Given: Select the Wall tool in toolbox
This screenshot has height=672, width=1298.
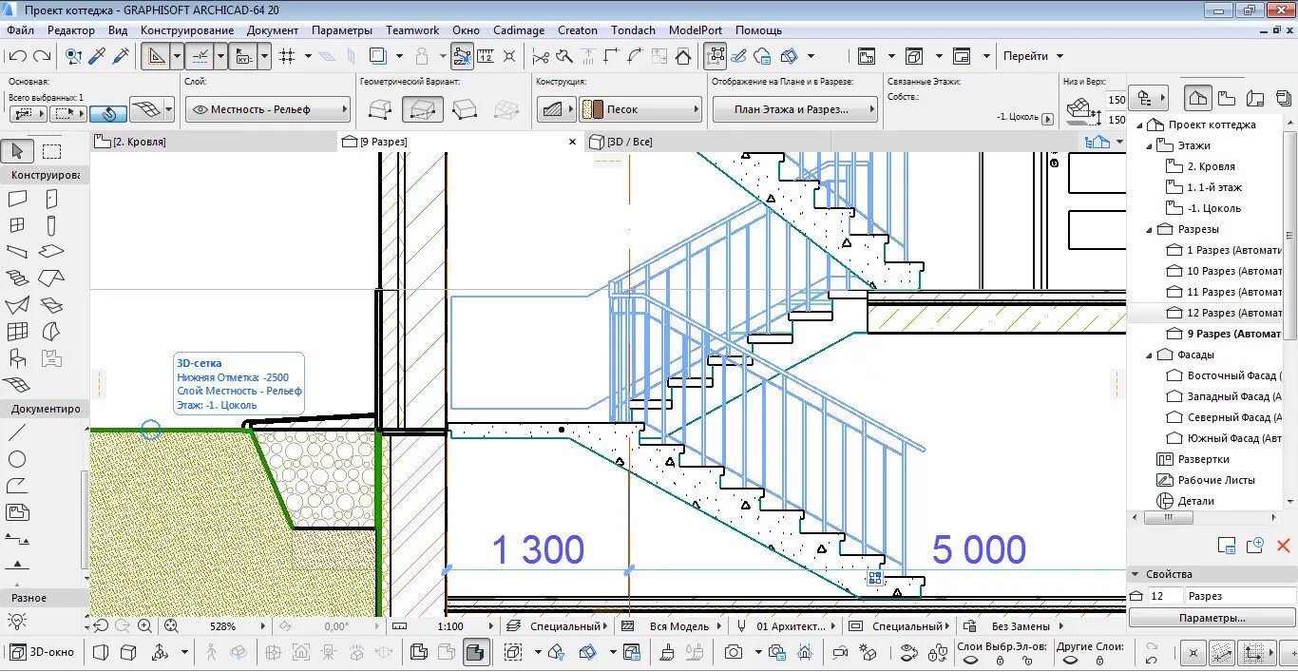Looking at the screenshot, I should tap(17, 199).
